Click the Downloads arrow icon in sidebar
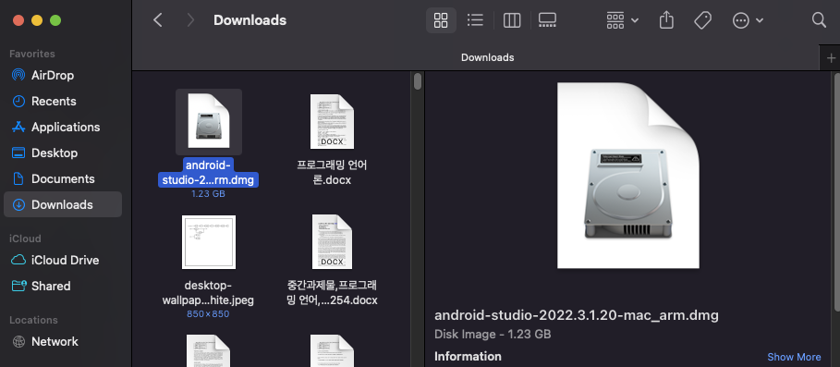840x367 pixels. 18,204
